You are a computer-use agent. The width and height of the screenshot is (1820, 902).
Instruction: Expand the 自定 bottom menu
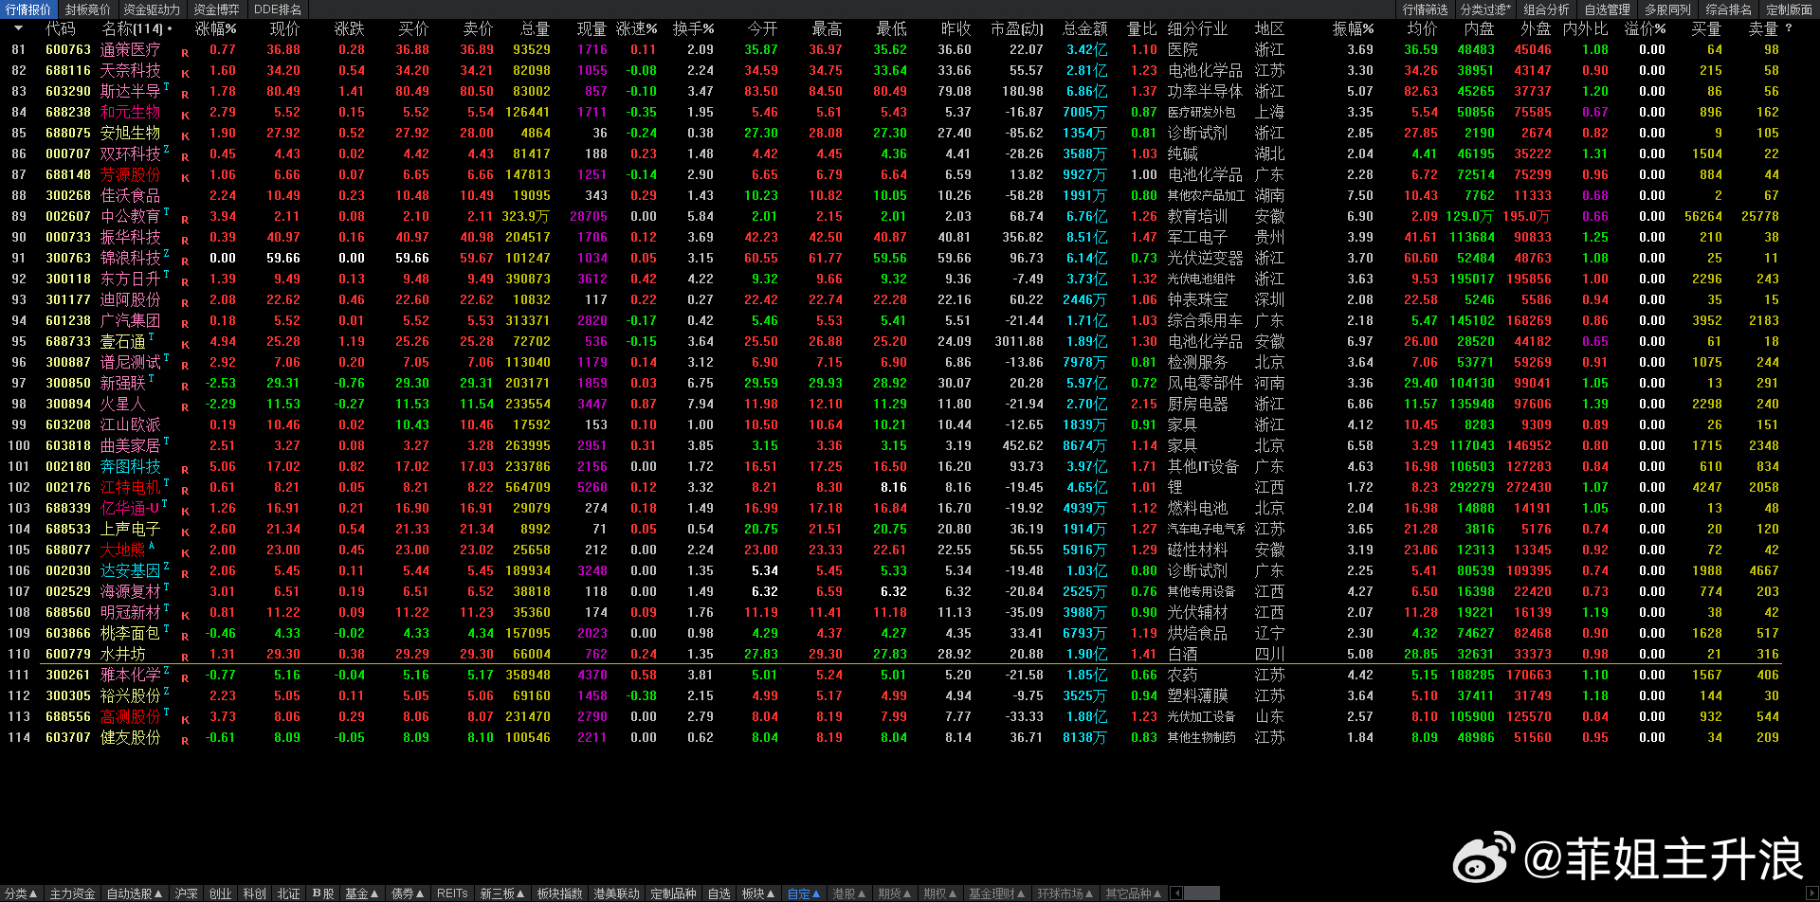pos(805,893)
